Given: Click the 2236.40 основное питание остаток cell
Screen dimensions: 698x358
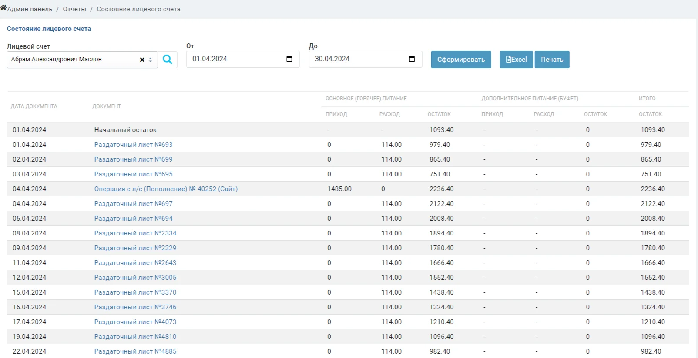Looking at the screenshot, I should coord(441,189).
